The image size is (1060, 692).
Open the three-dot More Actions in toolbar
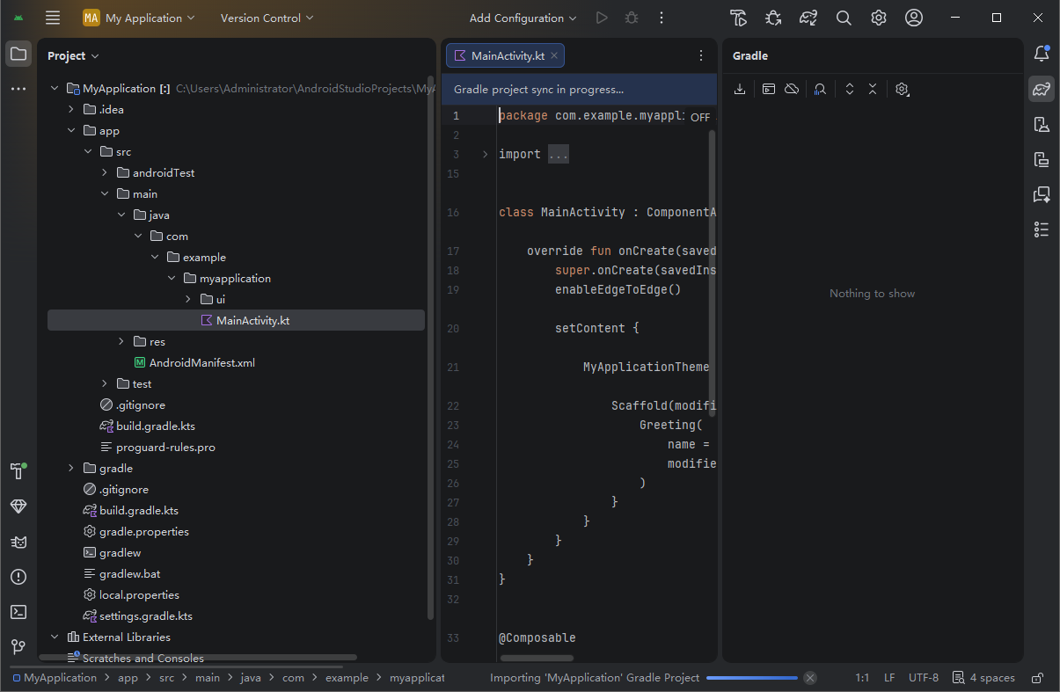pyautogui.click(x=662, y=18)
